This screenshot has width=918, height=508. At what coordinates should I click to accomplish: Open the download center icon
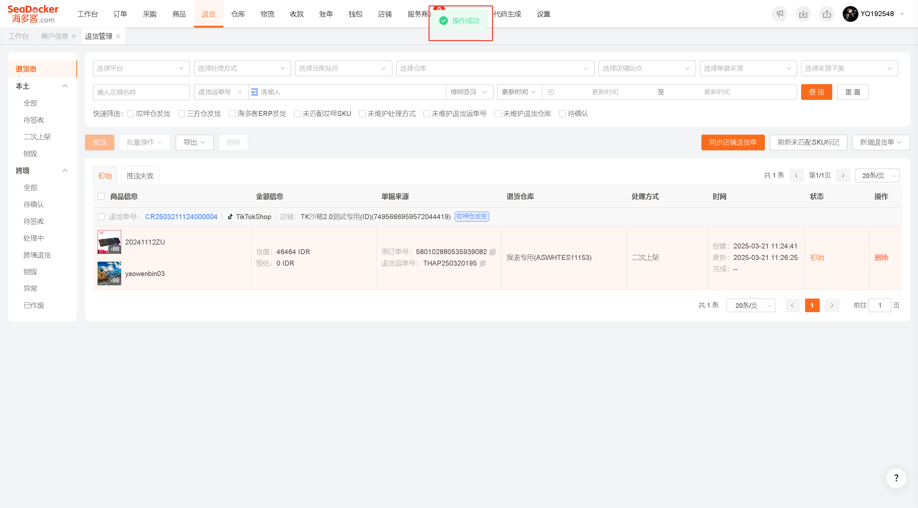[x=803, y=14]
